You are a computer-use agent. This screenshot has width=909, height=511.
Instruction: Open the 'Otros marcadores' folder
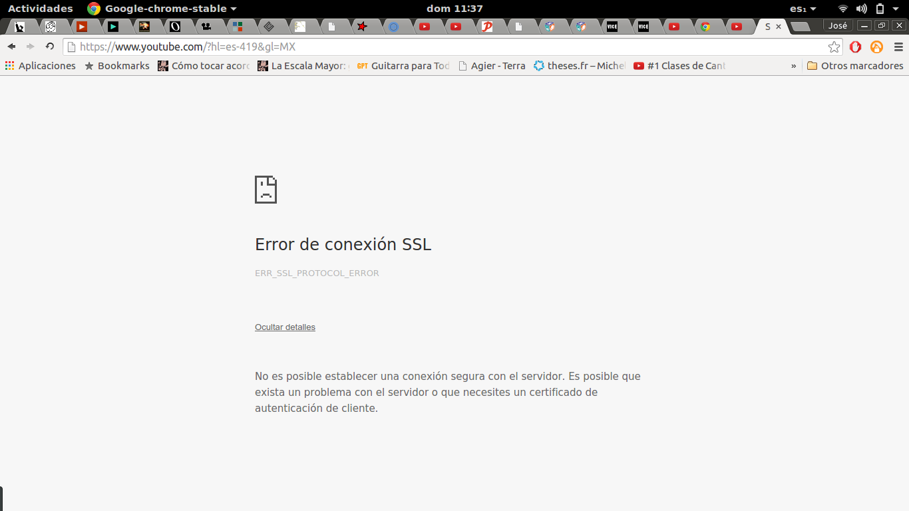(855, 66)
